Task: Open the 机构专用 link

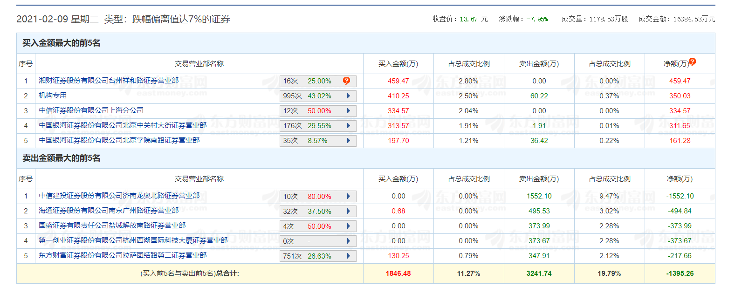Action: click(53, 96)
